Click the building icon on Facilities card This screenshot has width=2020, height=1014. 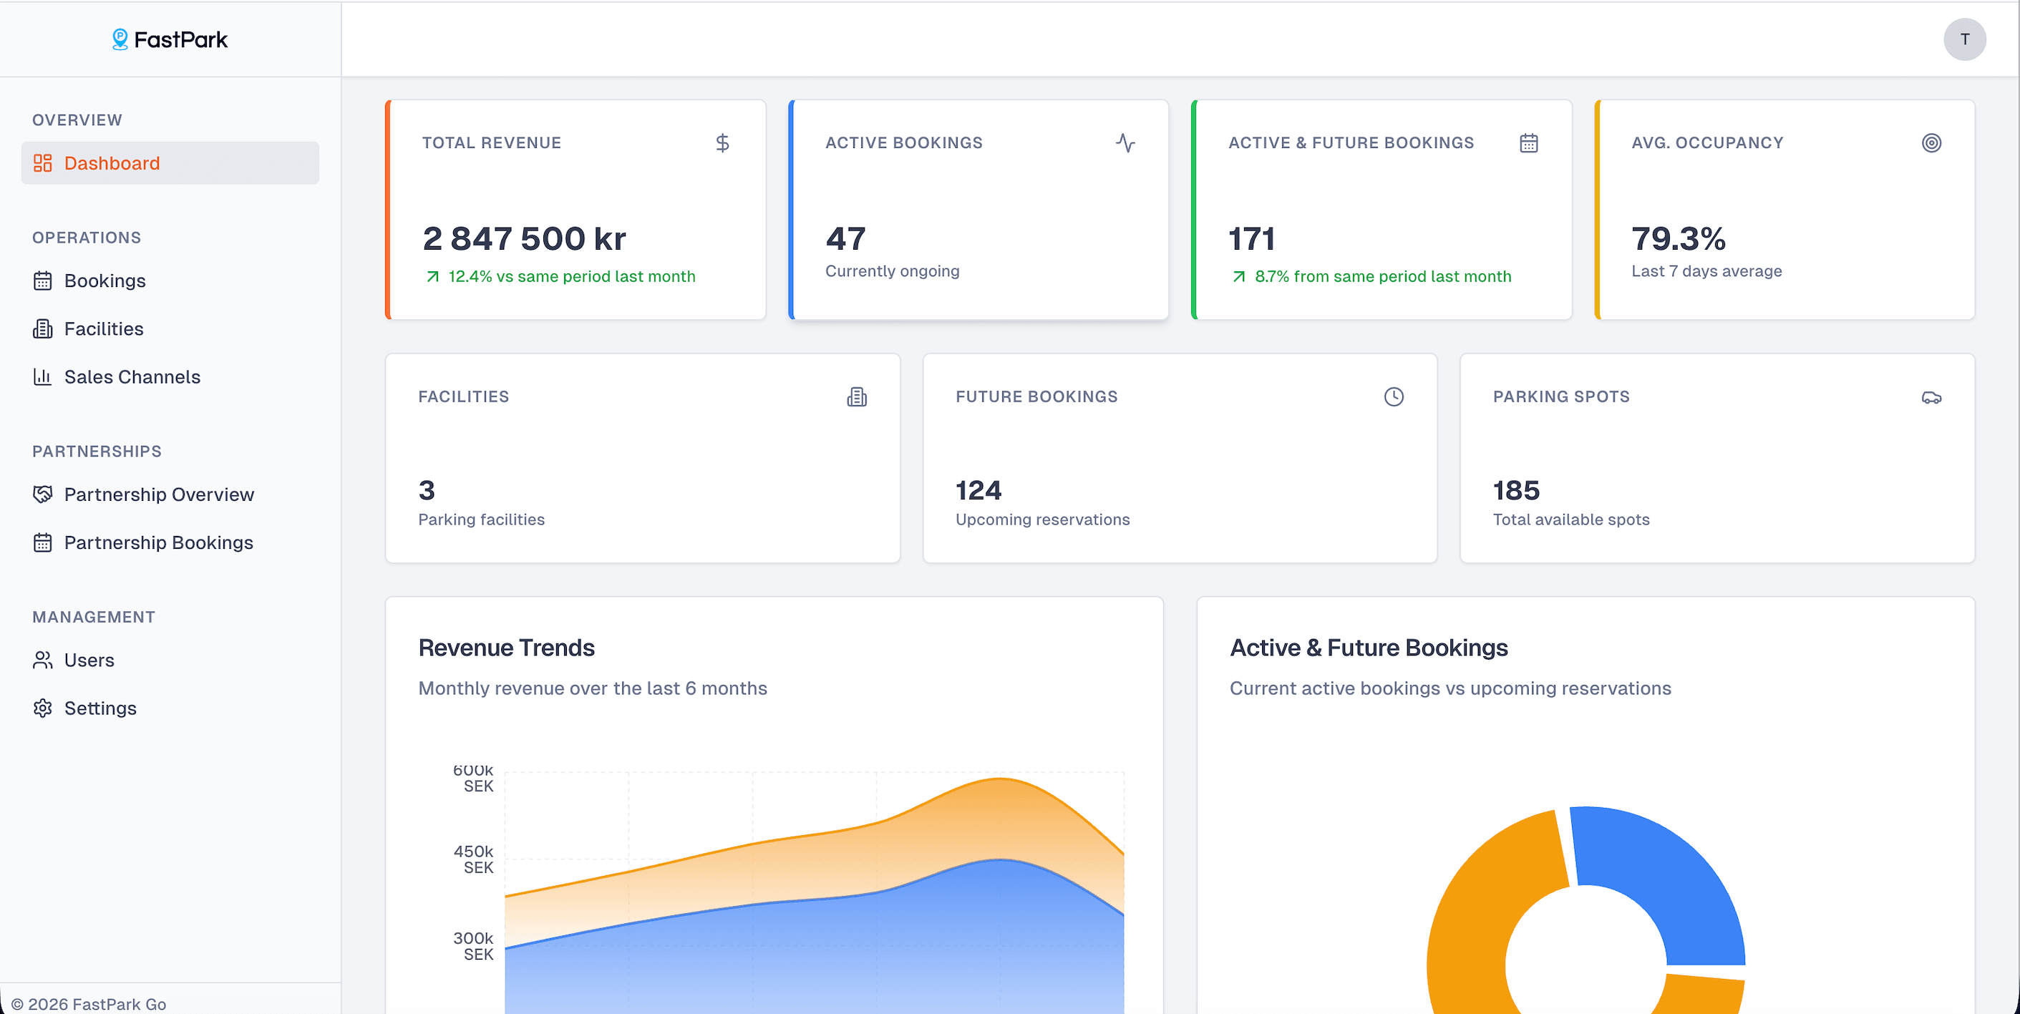pos(856,397)
